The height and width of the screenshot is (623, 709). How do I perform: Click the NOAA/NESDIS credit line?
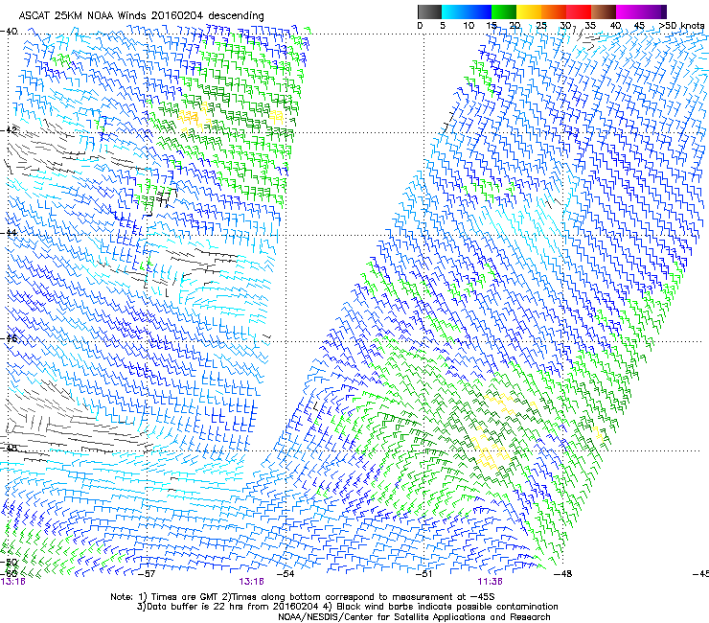click(414, 617)
